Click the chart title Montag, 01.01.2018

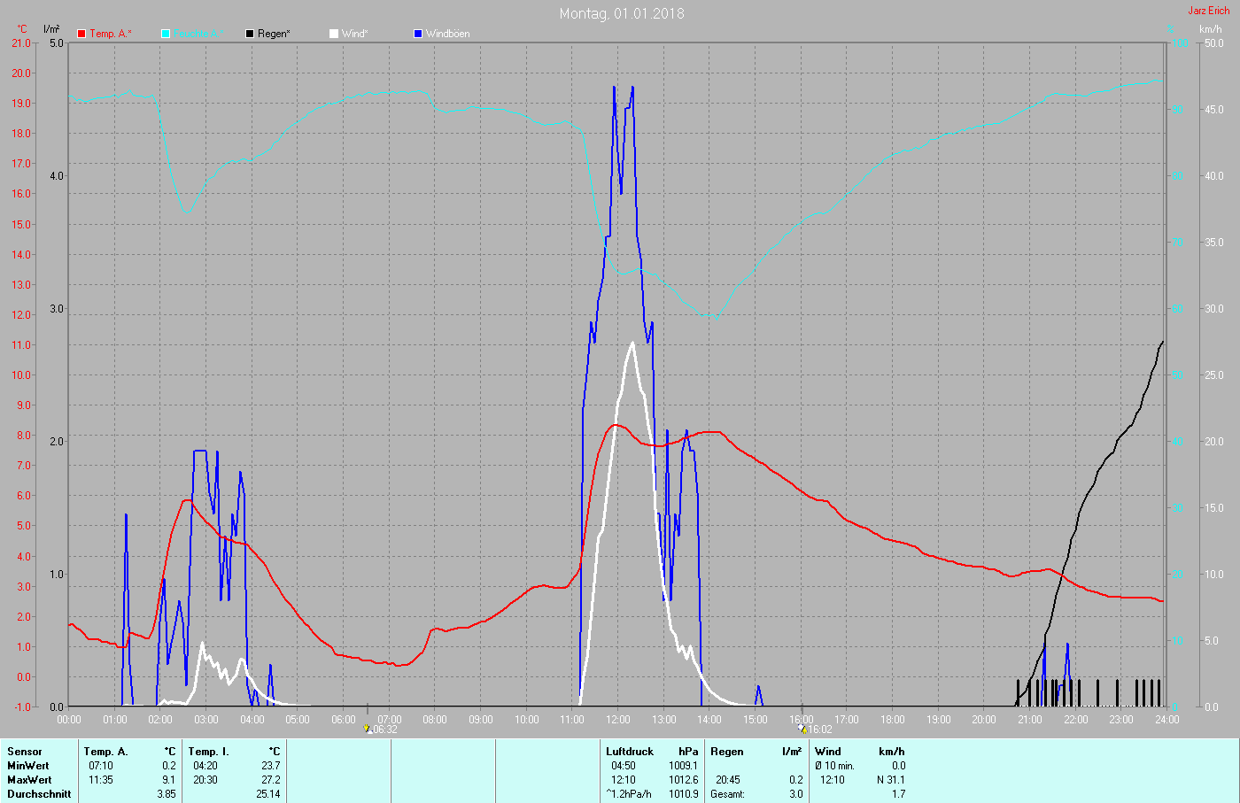coord(621,13)
